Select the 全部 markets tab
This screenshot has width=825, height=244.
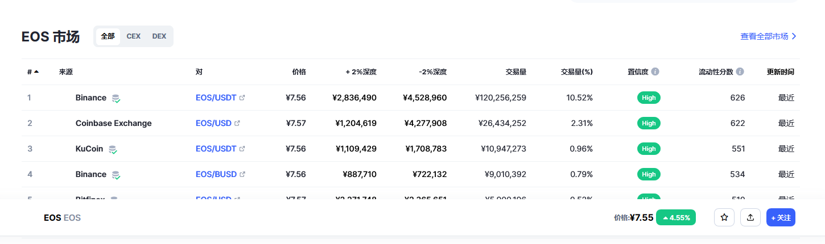(108, 36)
